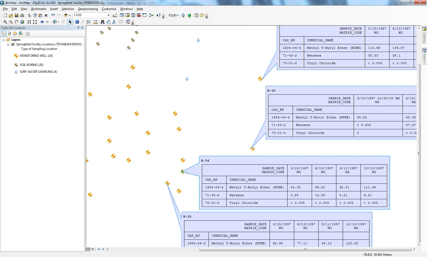The image size is (427, 257).
Task: Print the map
Action: 22,15
